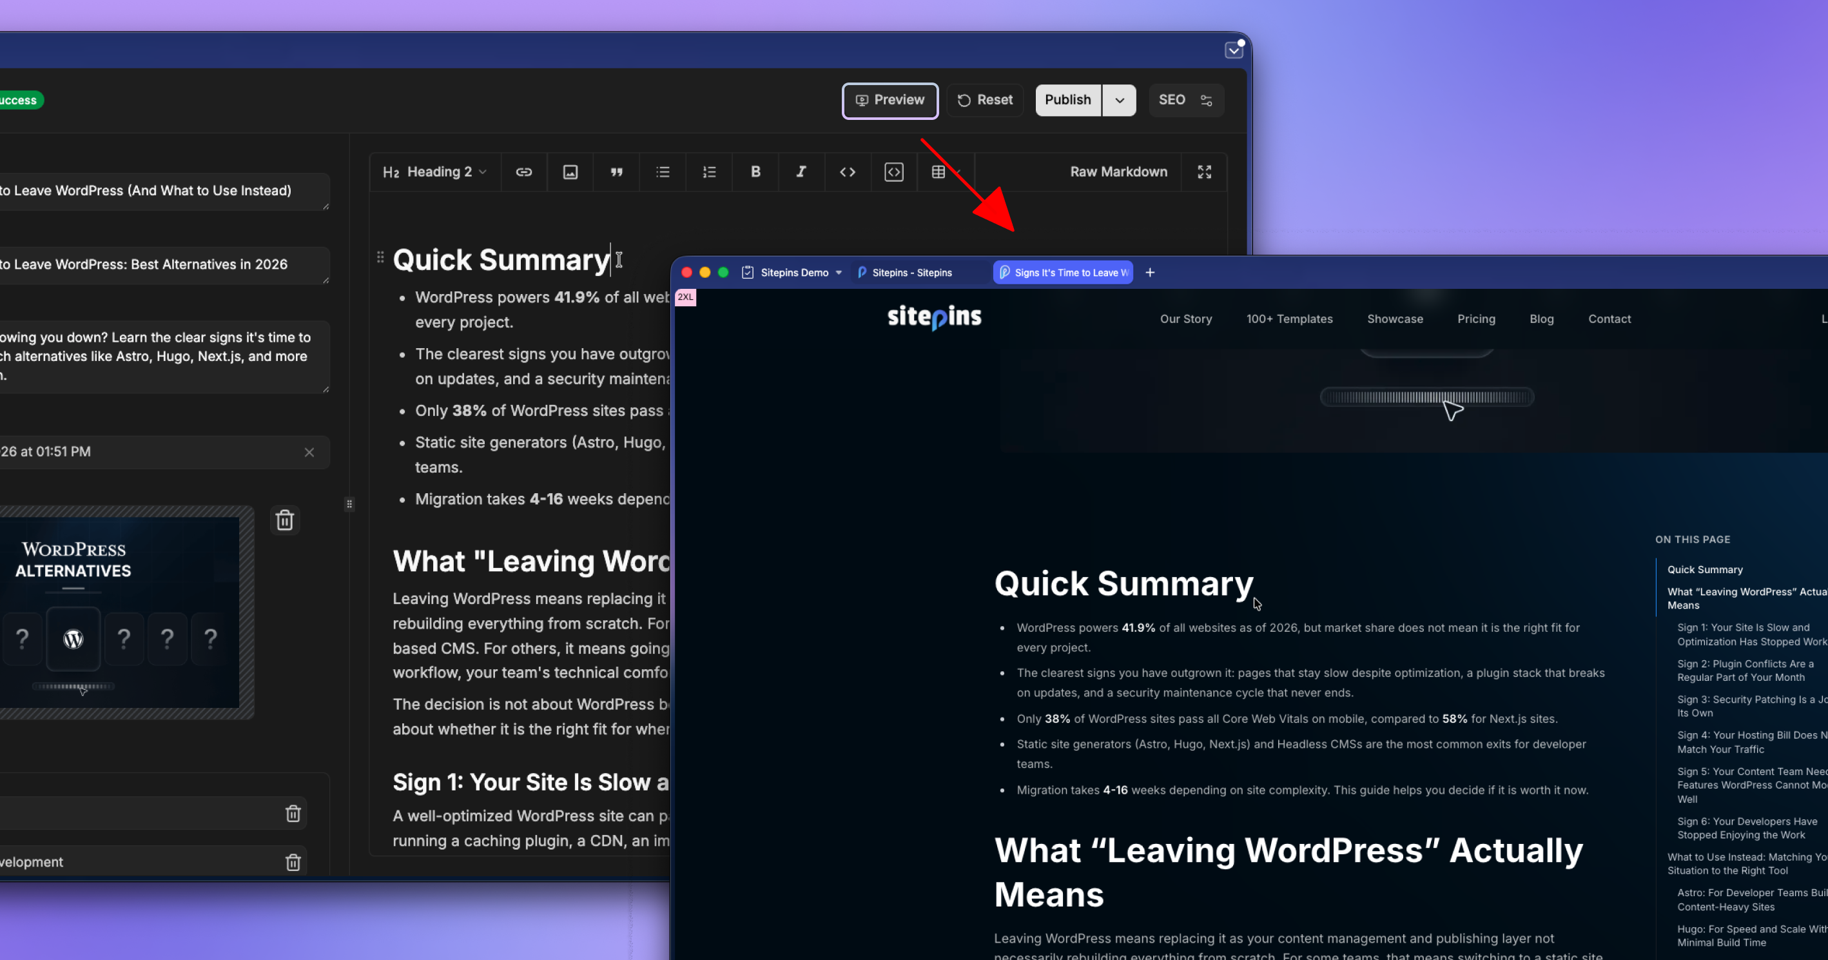This screenshot has width=1828, height=960.
Task: Open a new browser tab with plus icon
Action: 1151,273
